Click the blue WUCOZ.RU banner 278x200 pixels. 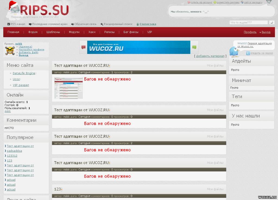pyautogui.click(x=139, y=47)
